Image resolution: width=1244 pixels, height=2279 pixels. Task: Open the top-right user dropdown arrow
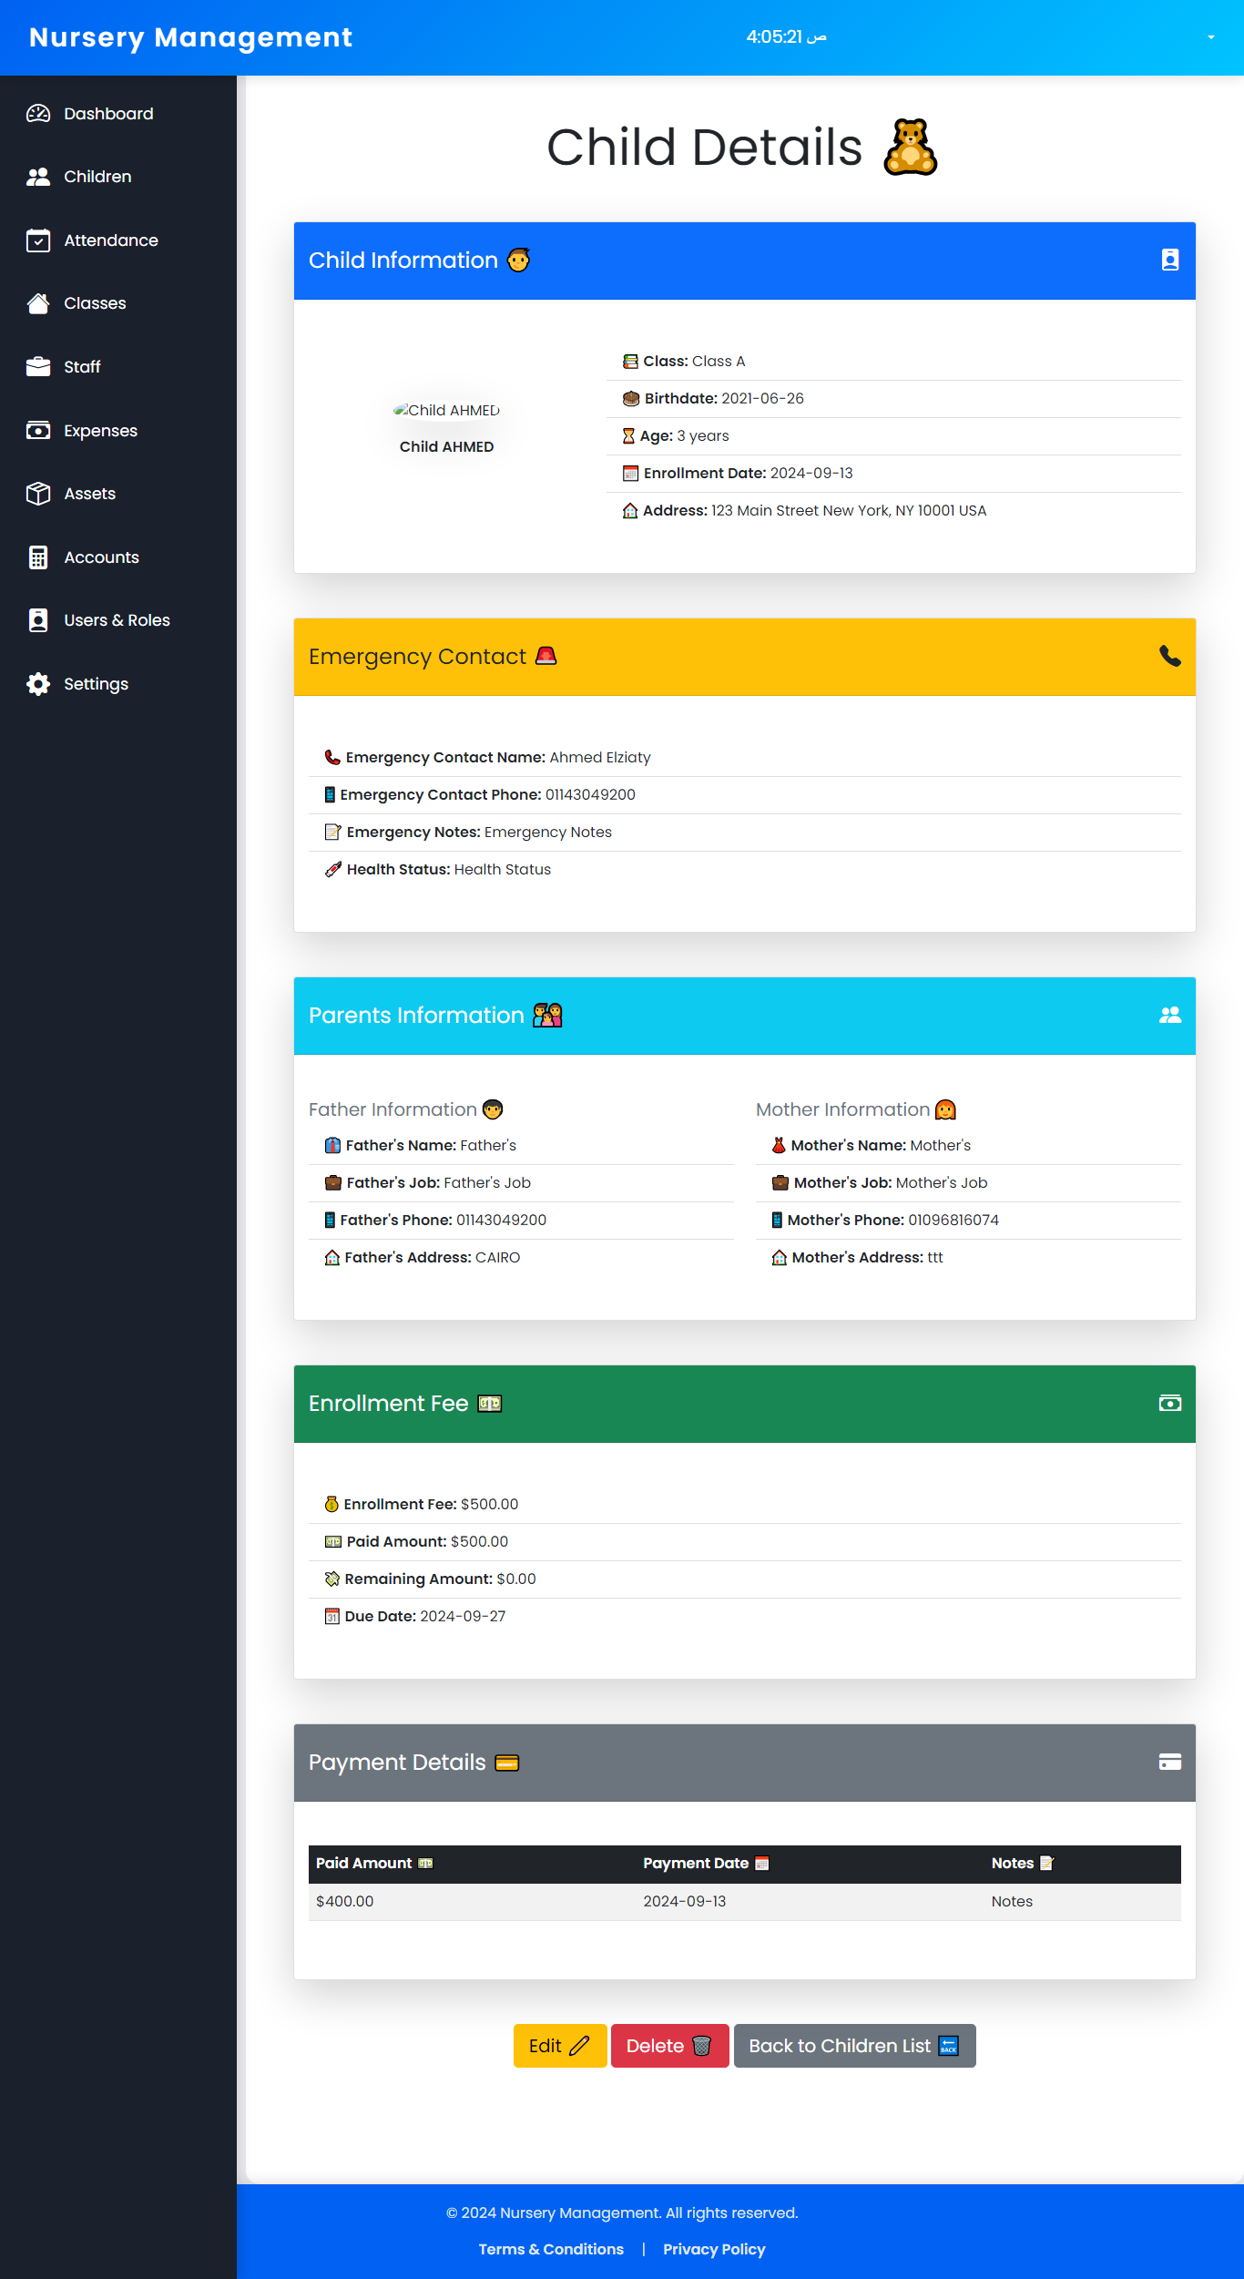[1210, 37]
